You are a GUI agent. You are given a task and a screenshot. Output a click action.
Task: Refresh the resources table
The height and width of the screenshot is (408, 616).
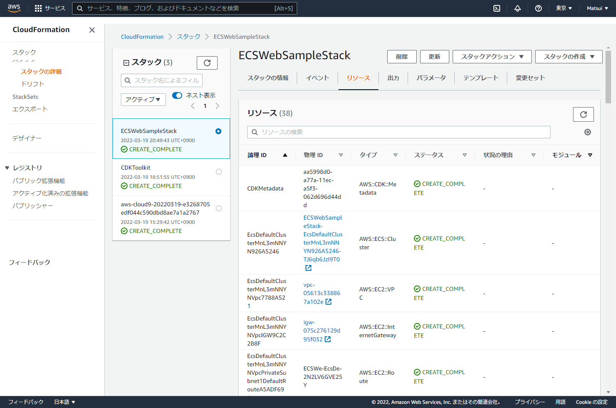[583, 115]
